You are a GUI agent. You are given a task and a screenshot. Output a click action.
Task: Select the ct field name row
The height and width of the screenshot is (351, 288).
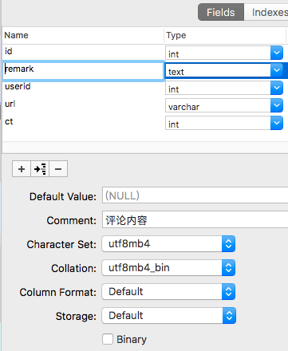83,122
